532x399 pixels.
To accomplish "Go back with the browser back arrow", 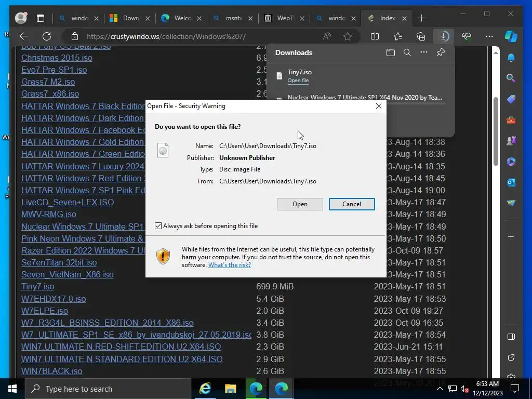I will (x=24, y=36).
